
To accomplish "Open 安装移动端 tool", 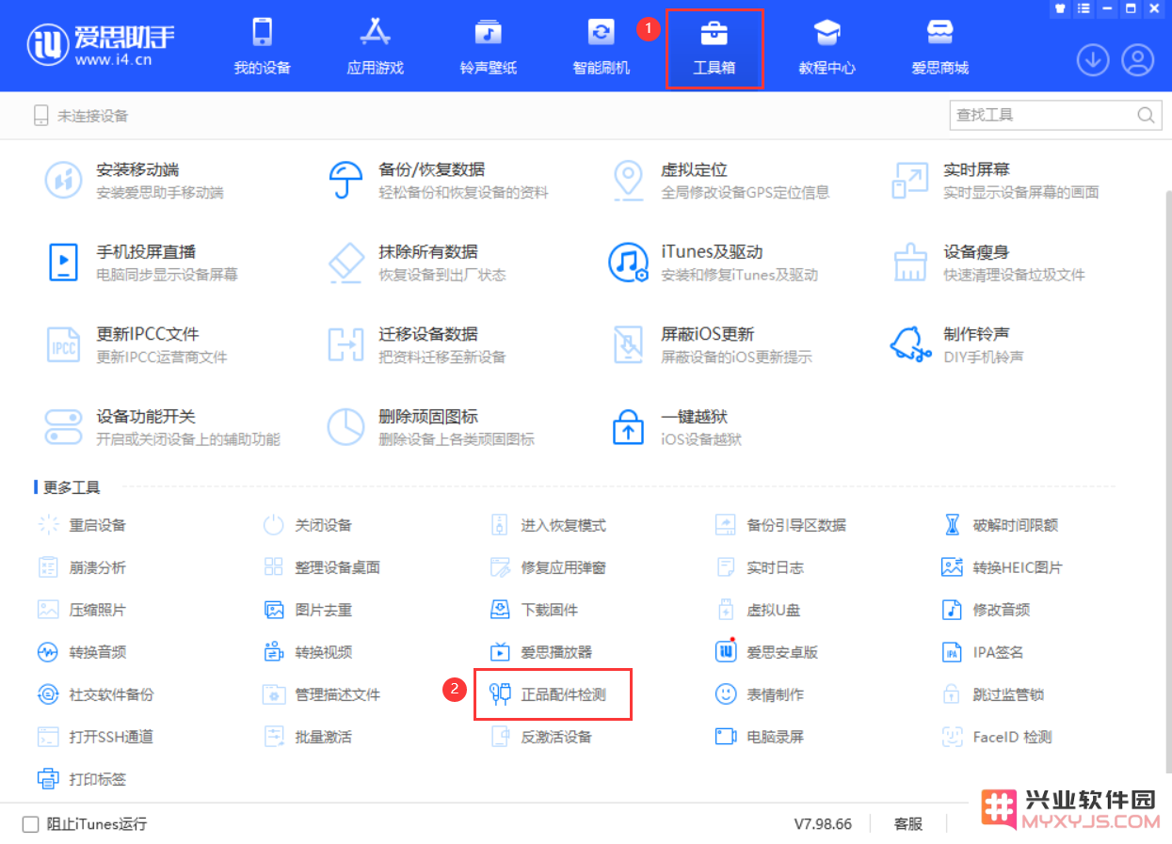I will (x=135, y=180).
